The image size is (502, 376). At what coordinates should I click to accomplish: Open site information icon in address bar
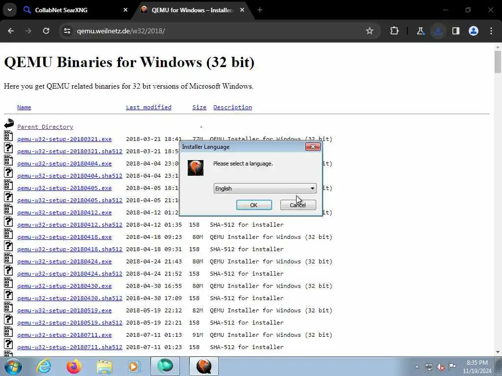[x=67, y=31]
